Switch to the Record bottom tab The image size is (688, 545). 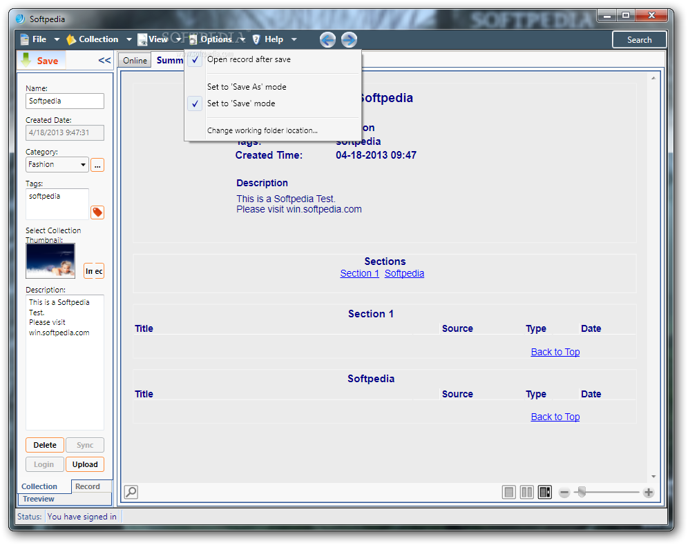point(87,486)
